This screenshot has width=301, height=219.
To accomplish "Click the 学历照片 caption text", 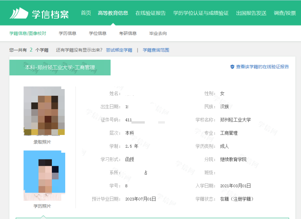I will (42, 206).
